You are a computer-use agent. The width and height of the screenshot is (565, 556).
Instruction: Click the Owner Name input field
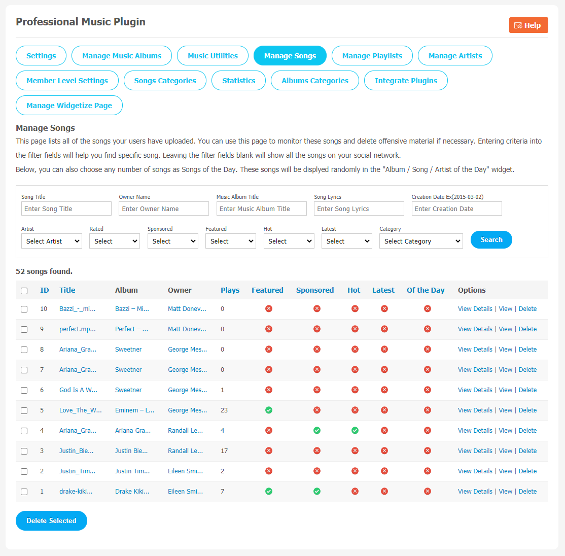click(164, 208)
